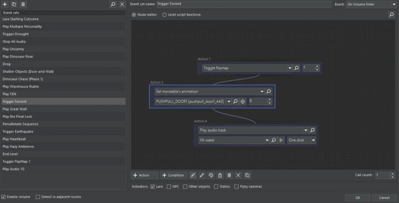Toggle the Lara activator checkbox
Viewport: 399px width, 203px height.
[153, 186]
